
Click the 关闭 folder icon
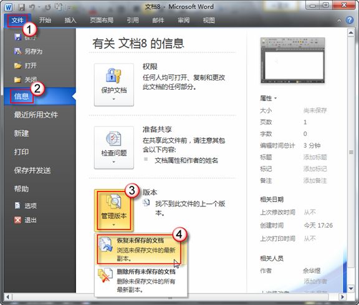click(x=17, y=80)
